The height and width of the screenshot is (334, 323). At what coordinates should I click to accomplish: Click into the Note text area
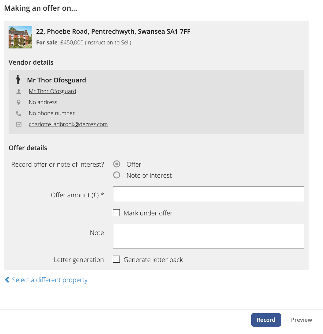tap(208, 236)
